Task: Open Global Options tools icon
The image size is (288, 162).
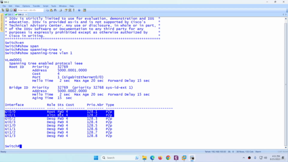Action: click(x=70, y=10)
